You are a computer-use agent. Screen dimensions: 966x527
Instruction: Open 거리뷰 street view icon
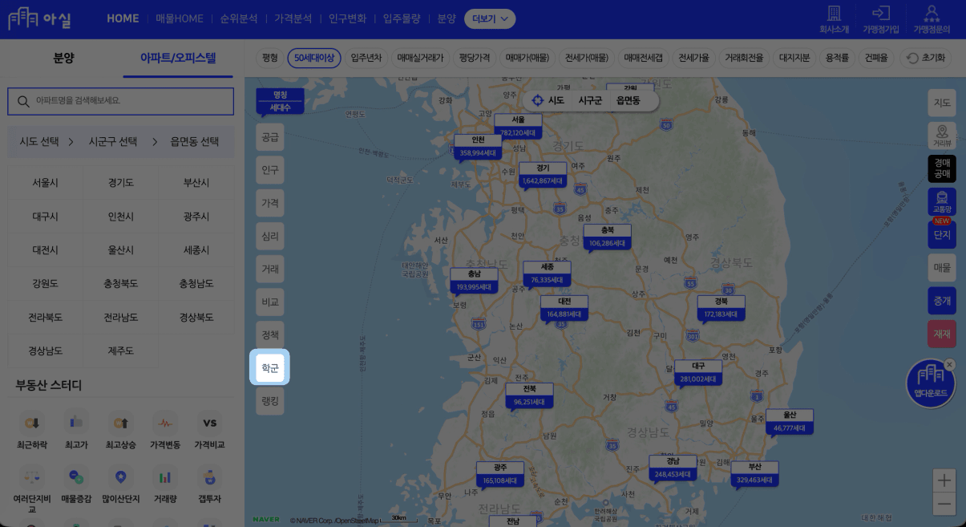click(x=942, y=135)
